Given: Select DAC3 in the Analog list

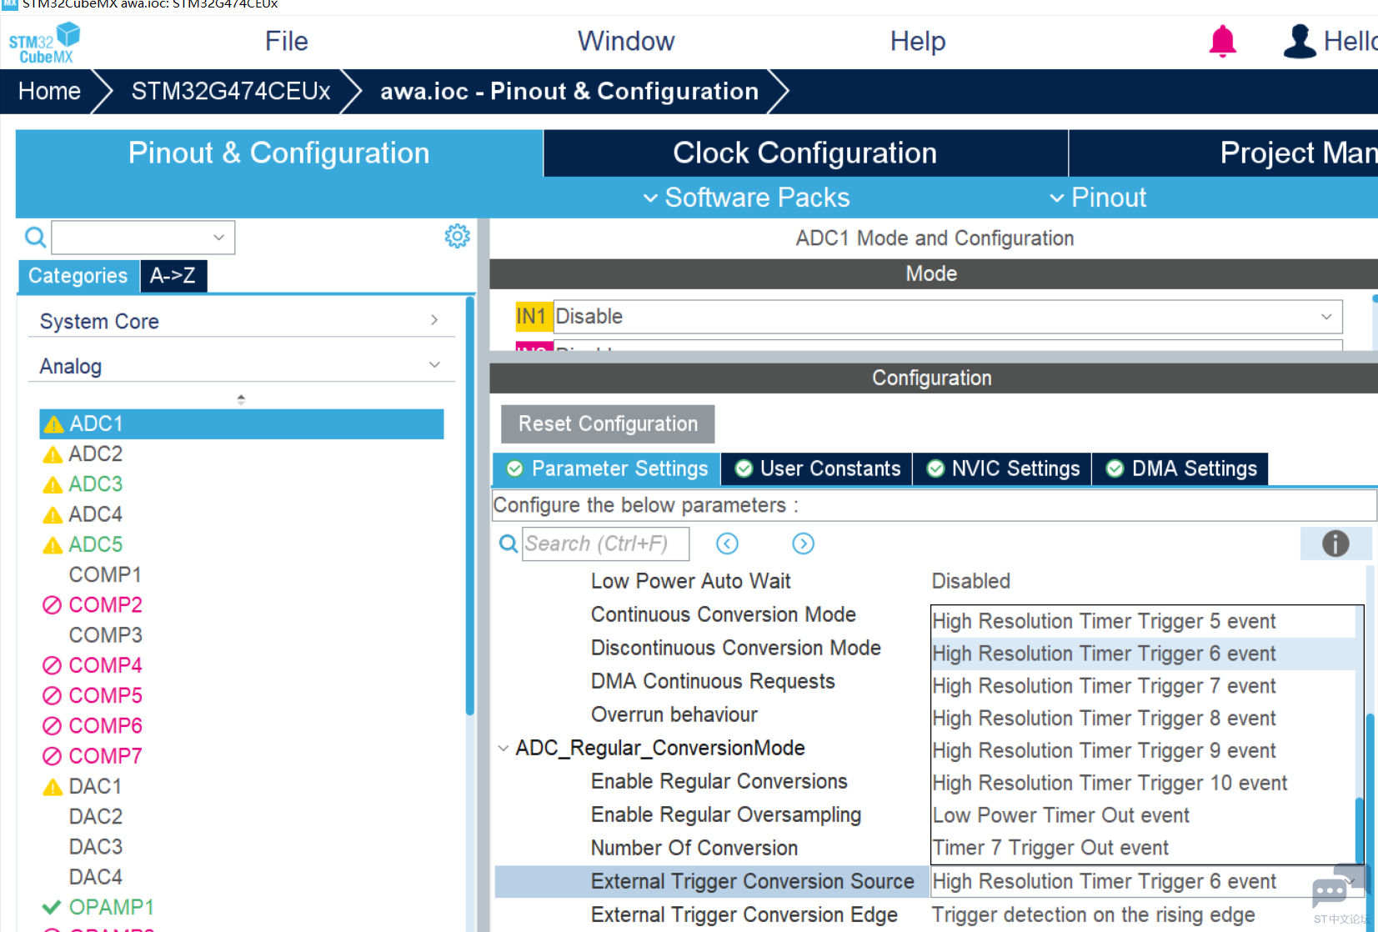Looking at the screenshot, I should point(95,847).
